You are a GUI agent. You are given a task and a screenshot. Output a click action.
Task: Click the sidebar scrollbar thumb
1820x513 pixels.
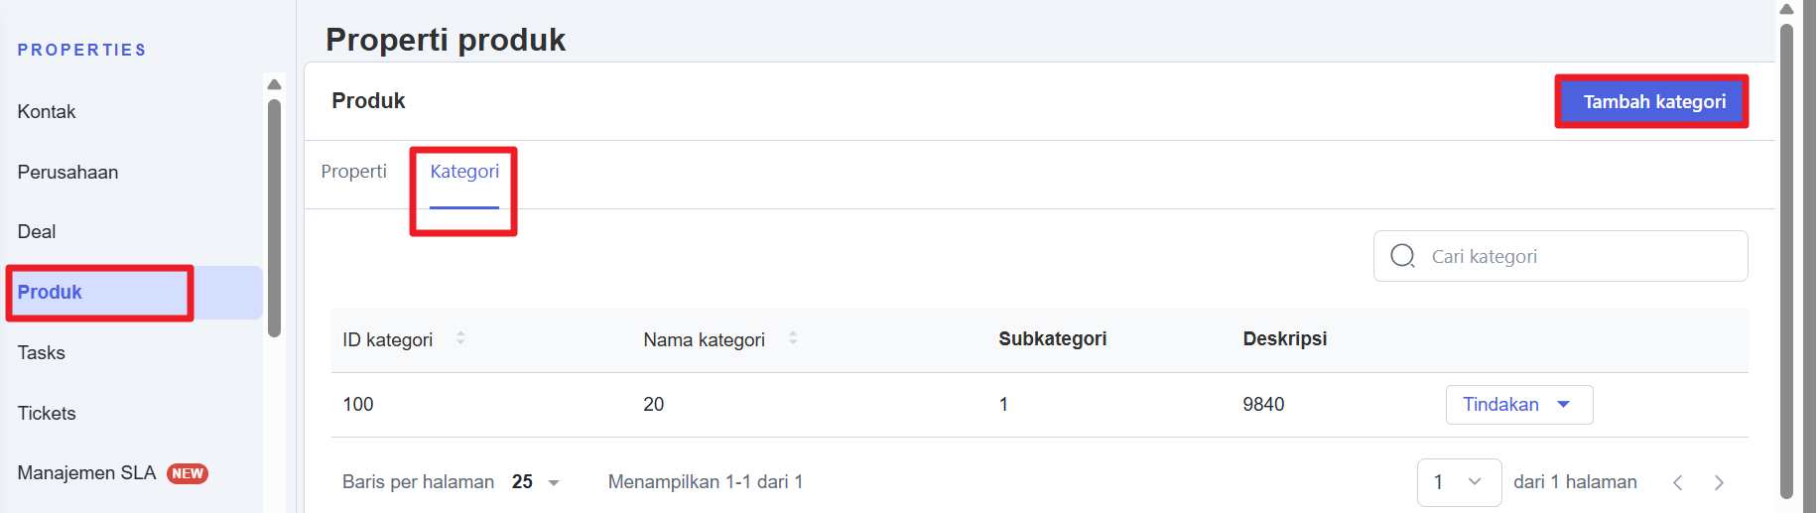click(275, 218)
